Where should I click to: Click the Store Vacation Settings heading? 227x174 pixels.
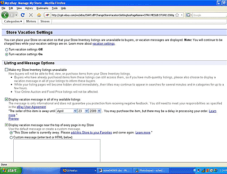pyautogui.click(x=29, y=33)
